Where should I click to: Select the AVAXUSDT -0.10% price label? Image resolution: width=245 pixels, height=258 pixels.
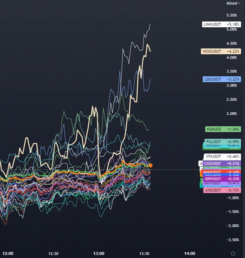(x=221, y=172)
